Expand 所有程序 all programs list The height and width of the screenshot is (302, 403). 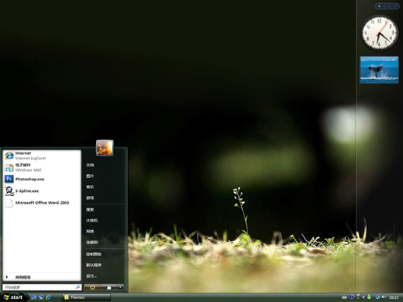point(41,277)
